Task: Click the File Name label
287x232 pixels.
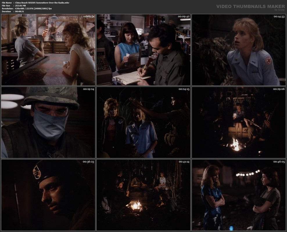Action: point(7,3)
